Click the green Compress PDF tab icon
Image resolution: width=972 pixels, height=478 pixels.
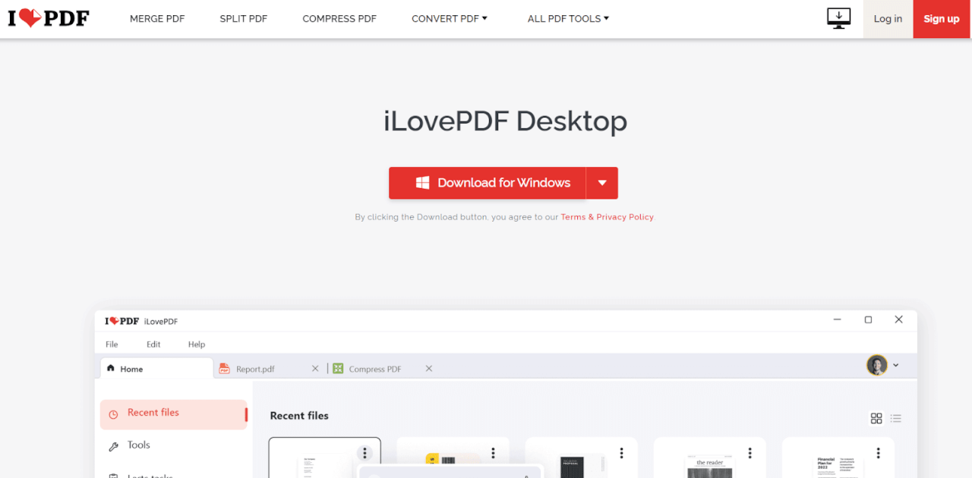click(x=337, y=368)
